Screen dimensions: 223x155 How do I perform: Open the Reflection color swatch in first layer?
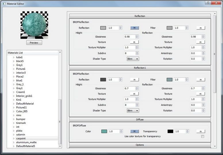tap(103, 28)
